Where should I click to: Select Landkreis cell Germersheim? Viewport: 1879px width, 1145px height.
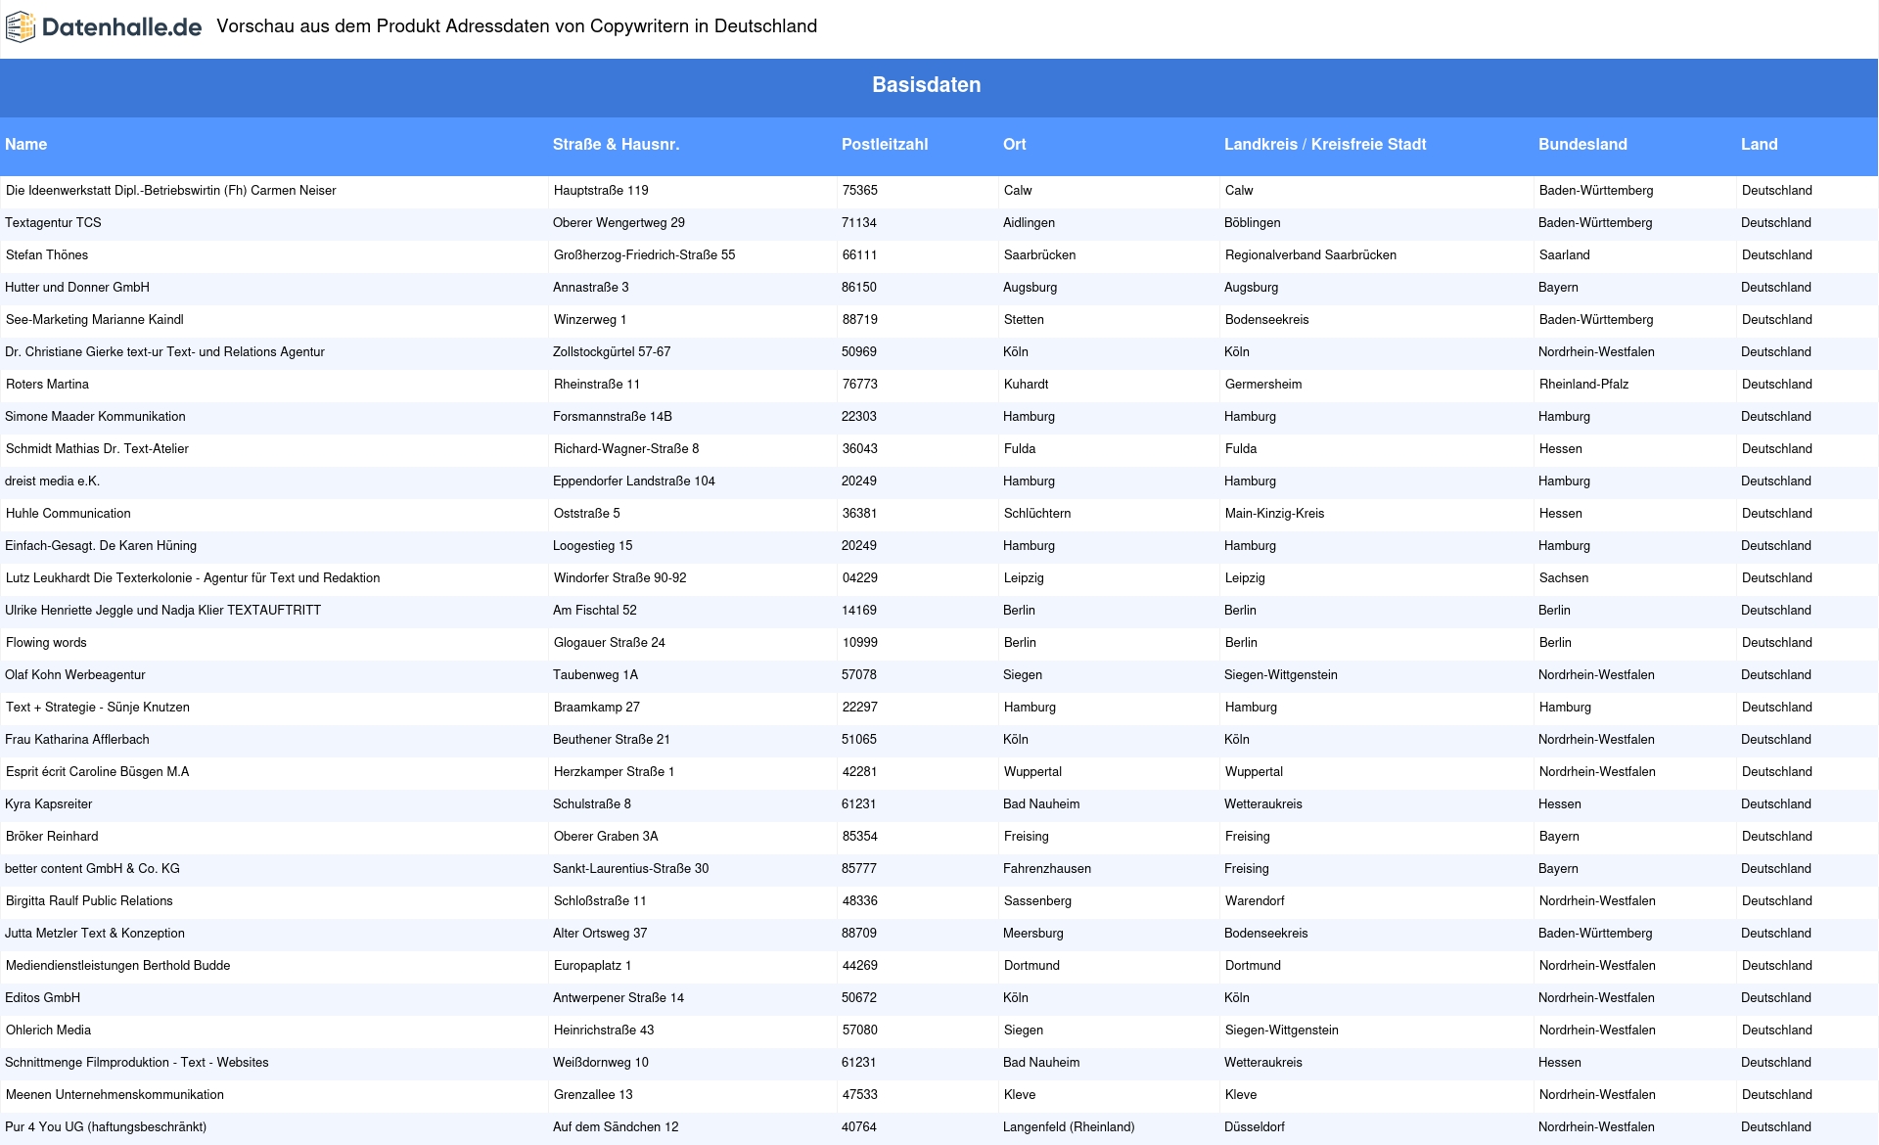pos(1263,385)
